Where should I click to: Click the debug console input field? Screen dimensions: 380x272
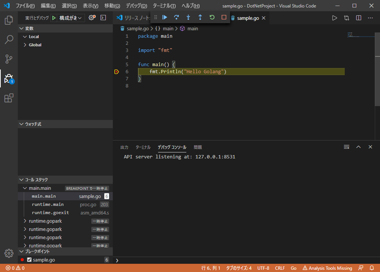coord(247,261)
